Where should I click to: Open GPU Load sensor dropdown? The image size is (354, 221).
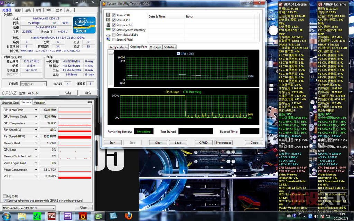tap(36, 150)
